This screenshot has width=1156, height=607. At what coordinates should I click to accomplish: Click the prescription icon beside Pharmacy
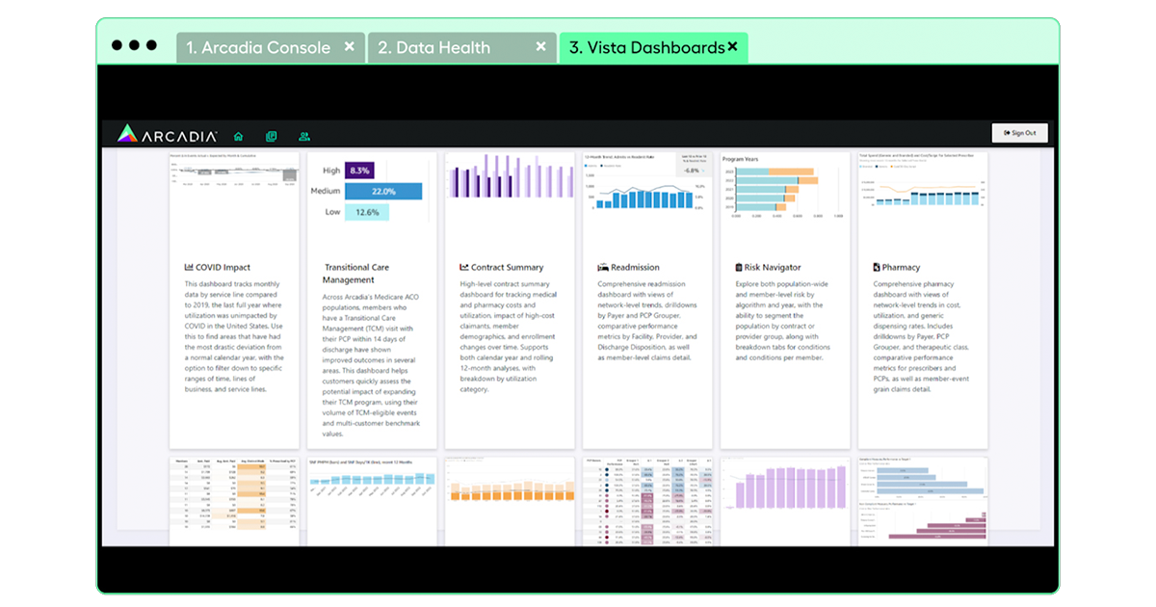[x=876, y=268]
